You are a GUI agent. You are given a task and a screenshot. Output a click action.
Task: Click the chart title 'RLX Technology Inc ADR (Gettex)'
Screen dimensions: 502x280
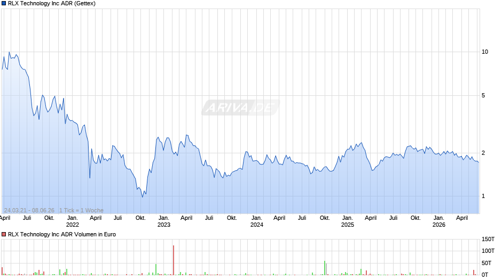coord(52,4)
